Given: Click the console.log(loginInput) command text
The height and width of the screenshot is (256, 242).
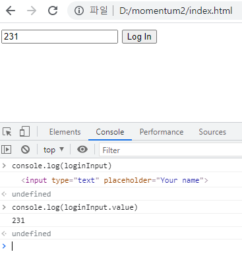Looking at the screenshot, I should (x=62, y=166).
